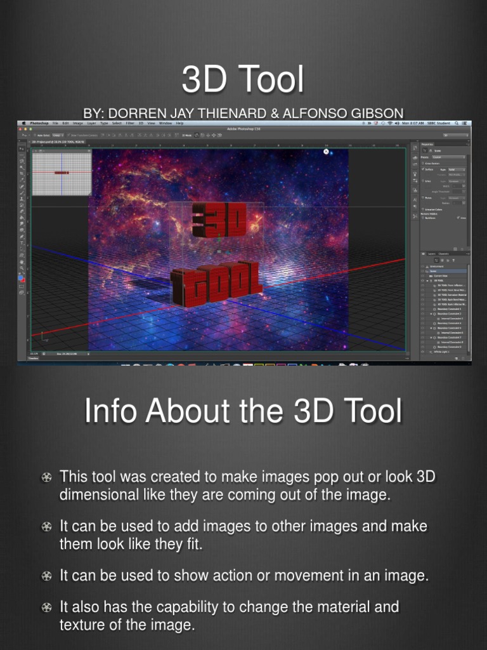The image size is (487, 650).
Task: Choose the Scale 3D object mode icon
Action: (x=219, y=135)
